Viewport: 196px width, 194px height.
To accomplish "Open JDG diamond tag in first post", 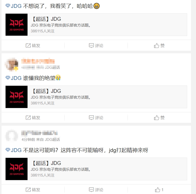I will click(x=13, y=6).
